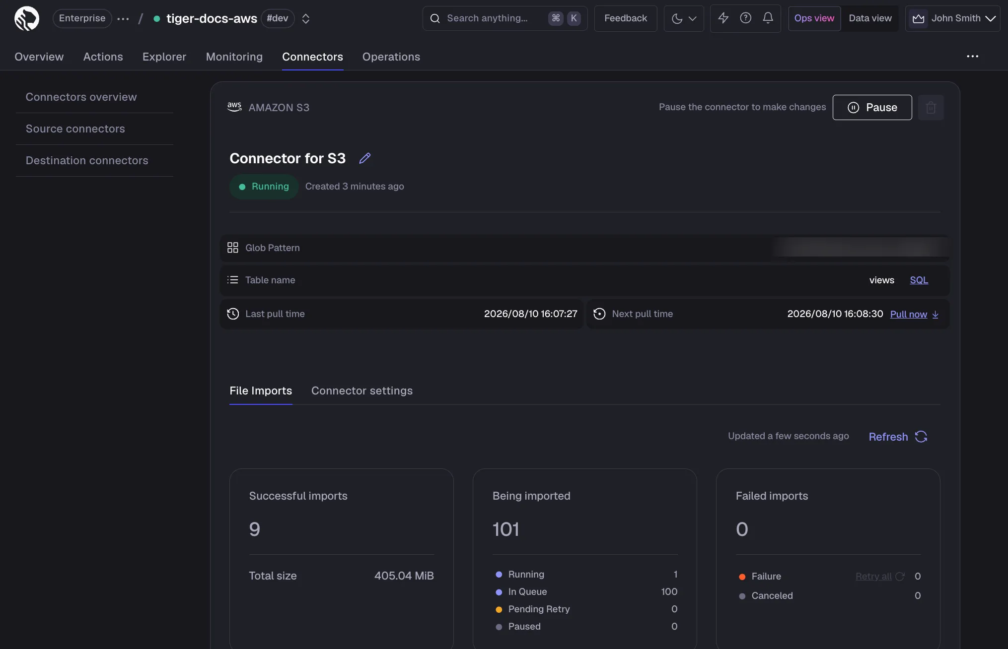This screenshot has width=1008, height=649.
Task: Go to the Overview tab
Action: [39, 57]
